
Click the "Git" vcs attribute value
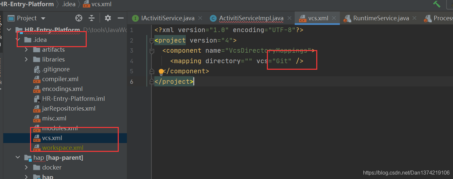(282, 61)
